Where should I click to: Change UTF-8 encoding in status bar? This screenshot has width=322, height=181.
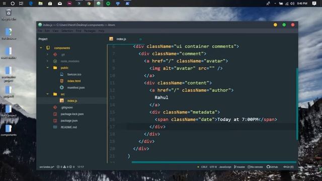point(213,167)
